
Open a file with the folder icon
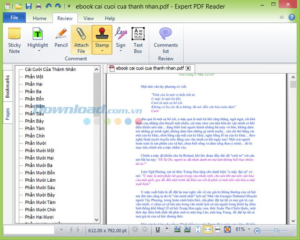pyautogui.click(x=19, y=6)
